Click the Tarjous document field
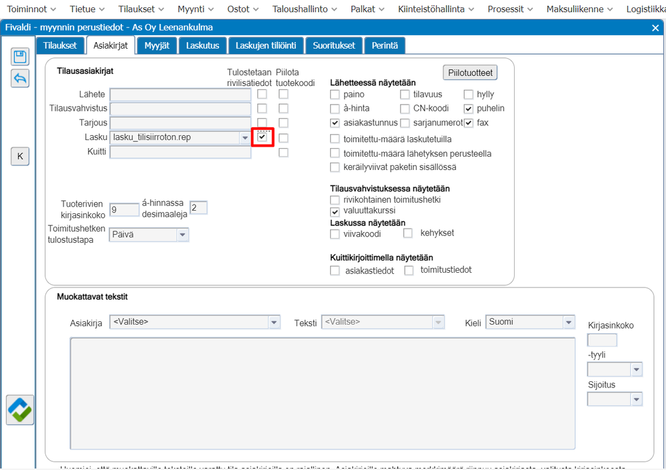 [180, 123]
